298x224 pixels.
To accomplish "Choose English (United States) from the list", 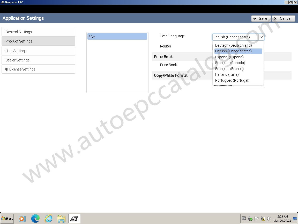I will 238,51.
